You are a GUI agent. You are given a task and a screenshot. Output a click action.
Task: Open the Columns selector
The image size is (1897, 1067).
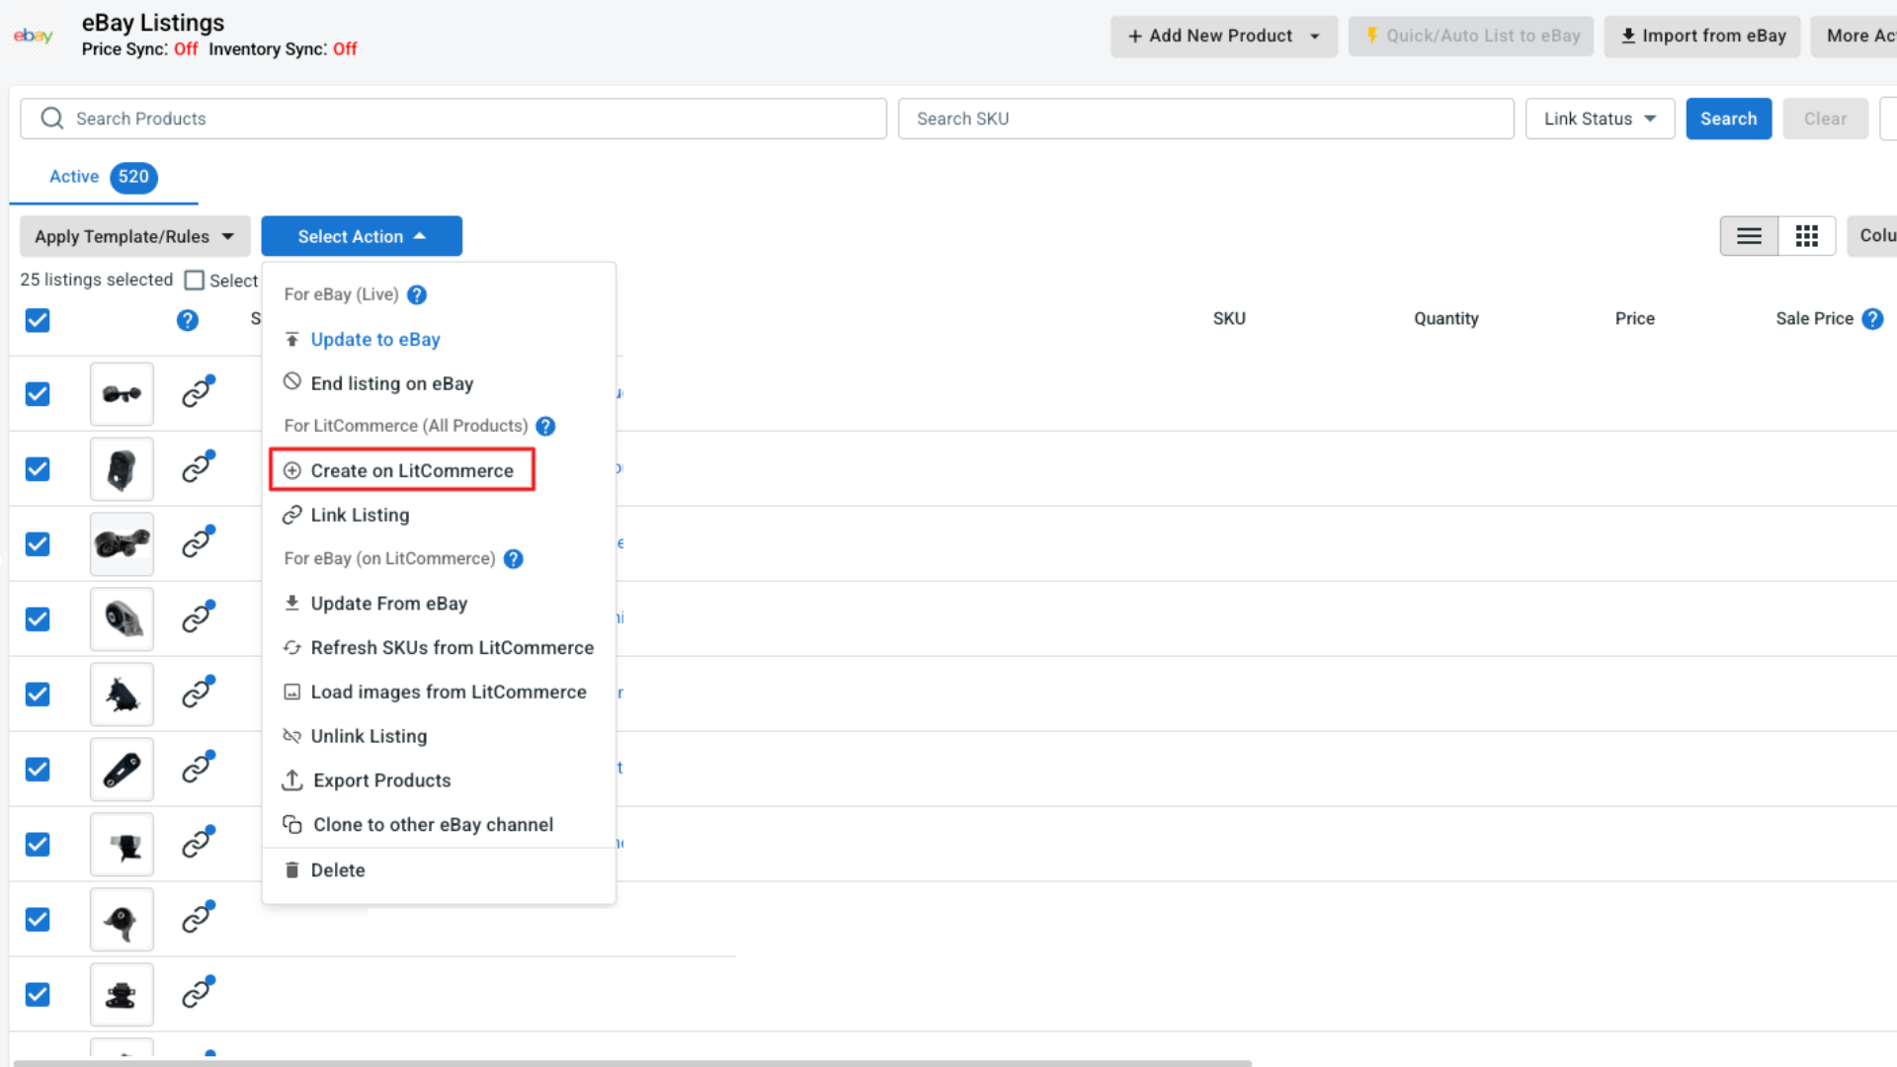(x=1873, y=236)
